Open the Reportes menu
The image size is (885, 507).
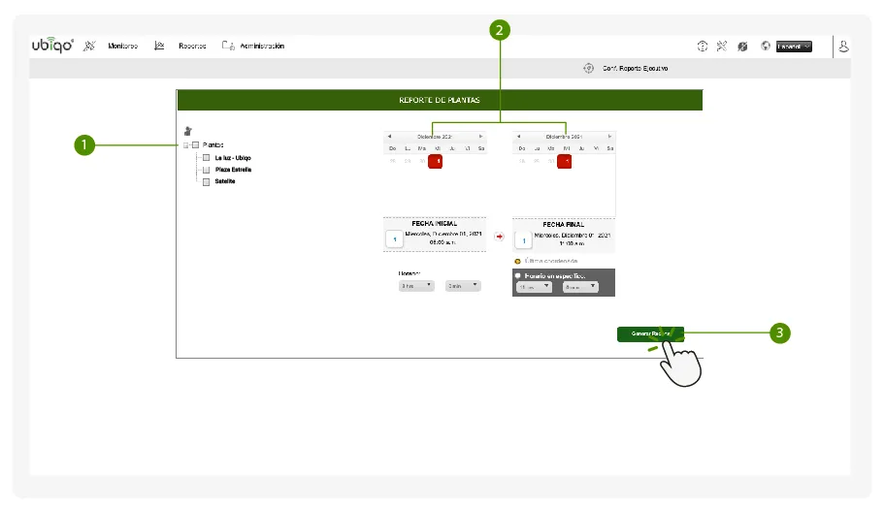192,46
